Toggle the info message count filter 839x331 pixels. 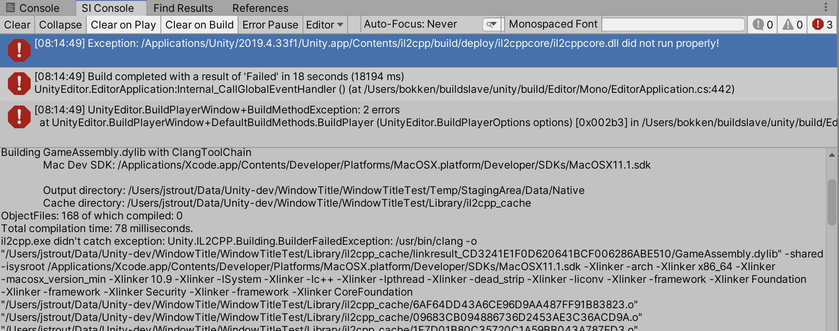[763, 25]
